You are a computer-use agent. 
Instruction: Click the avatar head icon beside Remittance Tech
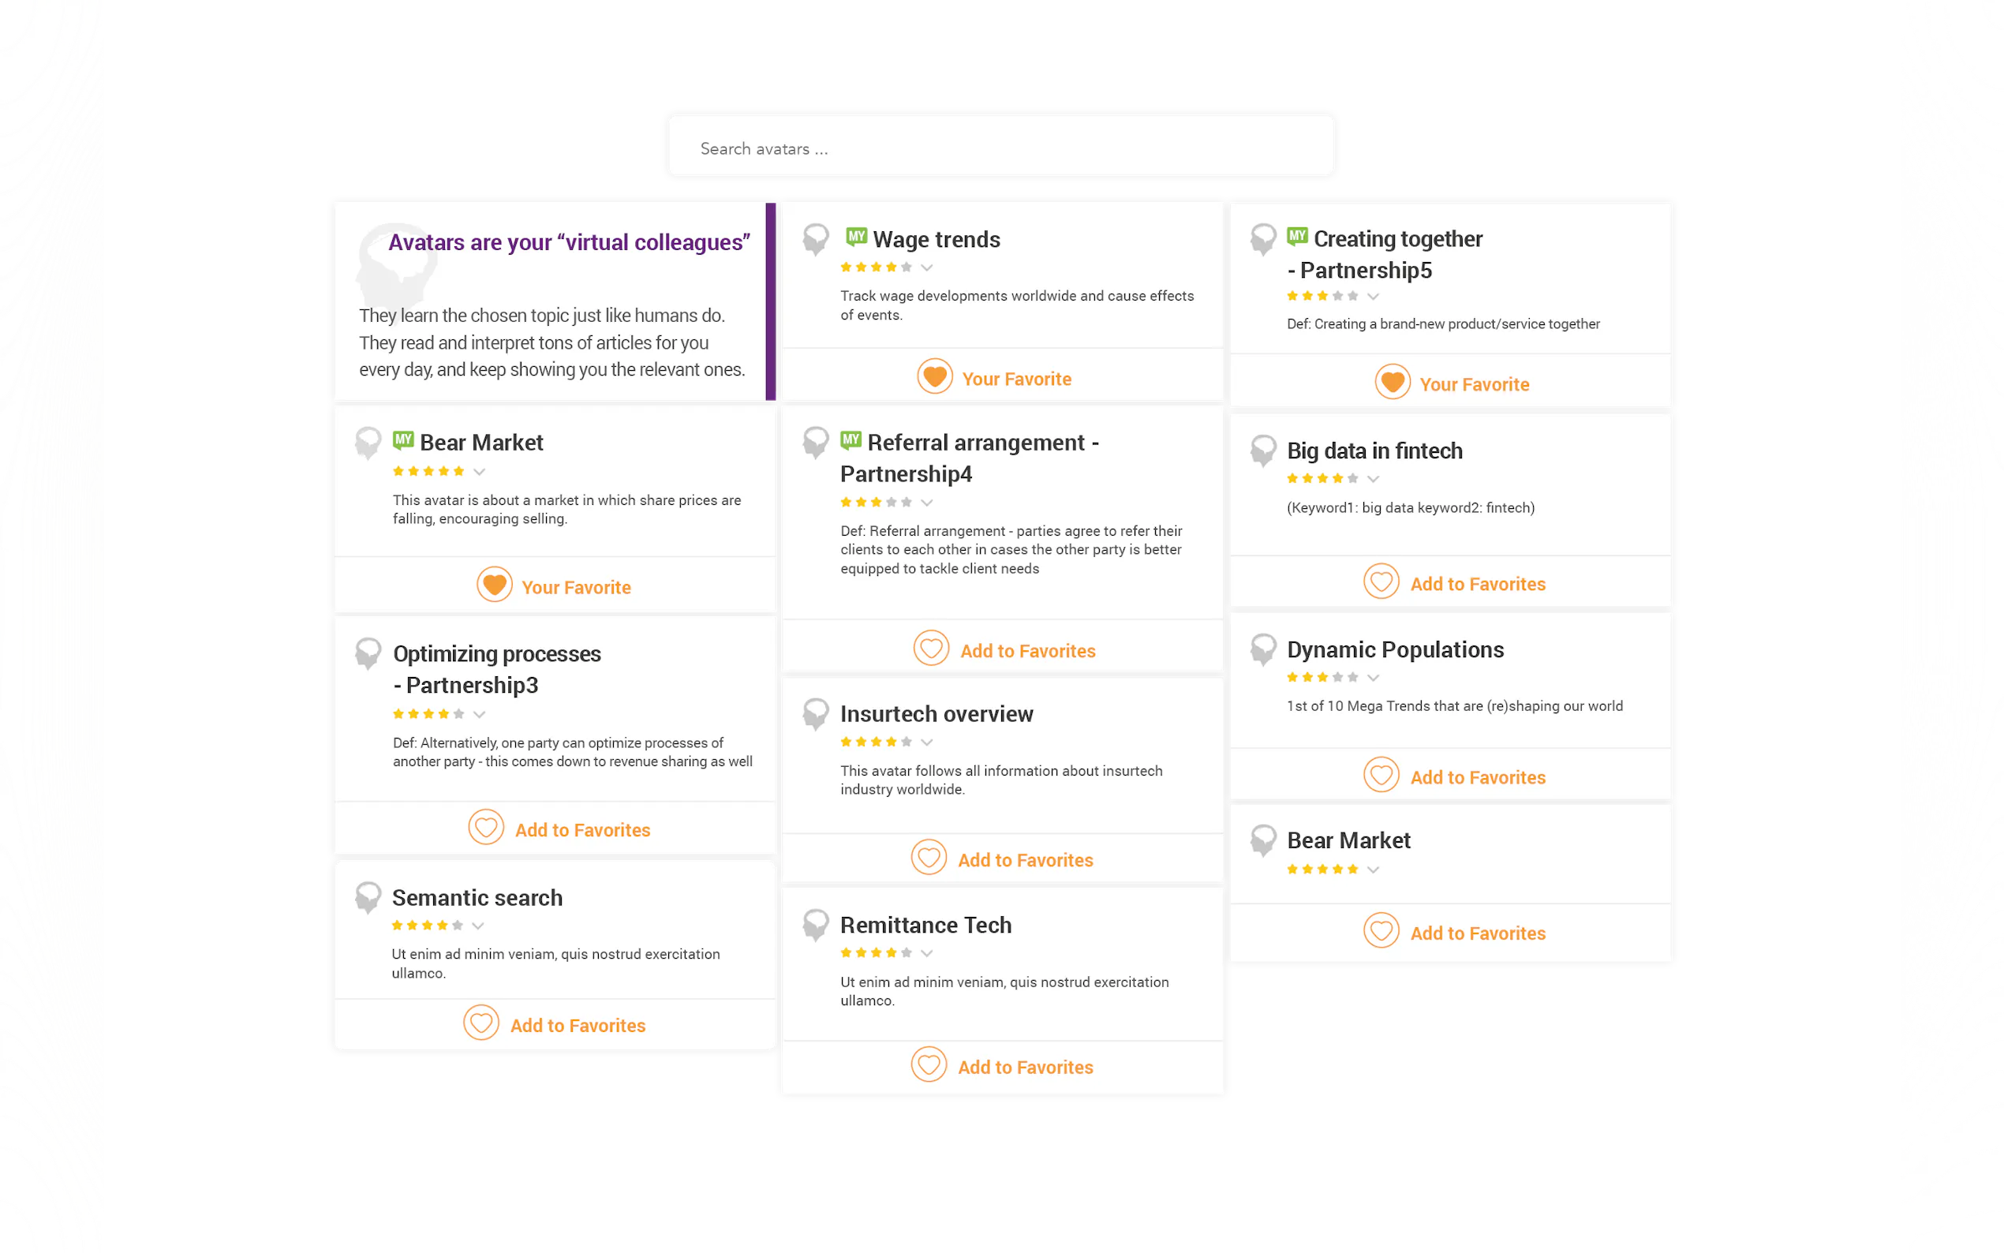[815, 924]
